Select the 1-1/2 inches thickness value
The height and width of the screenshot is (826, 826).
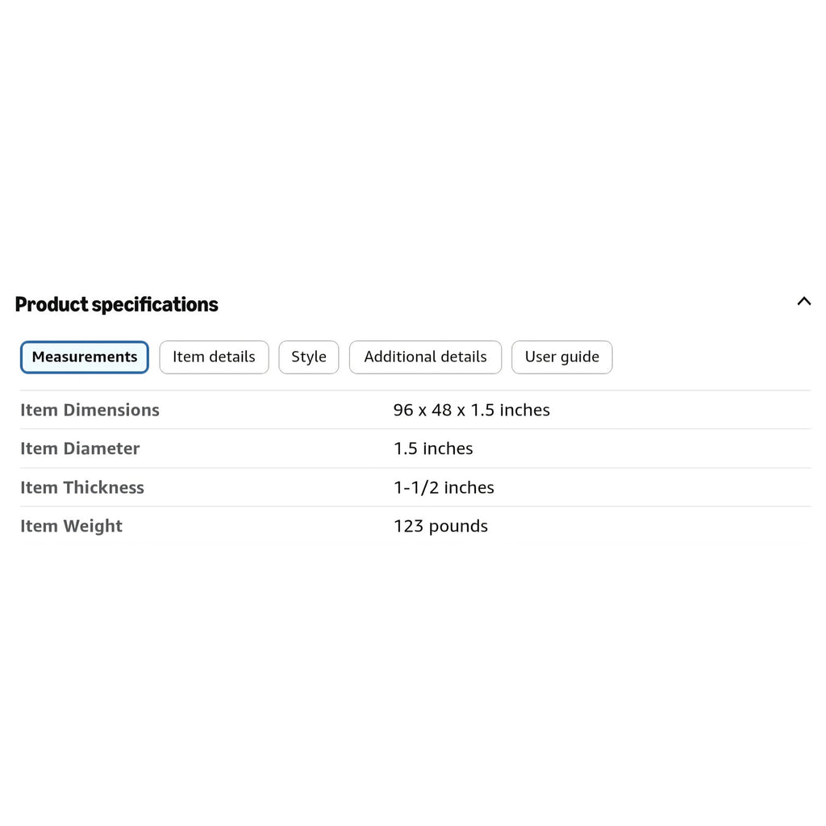click(x=444, y=487)
